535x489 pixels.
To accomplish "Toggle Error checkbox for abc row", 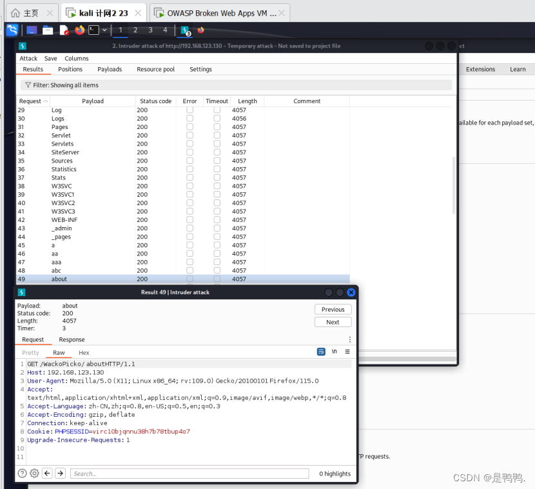I will coord(190,270).
